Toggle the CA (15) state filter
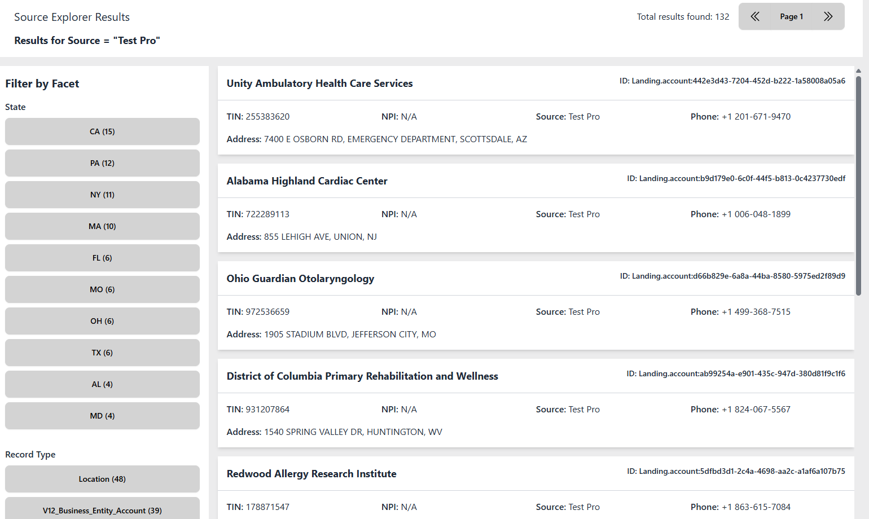Screen dimensions: 869x519 [102, 131]
